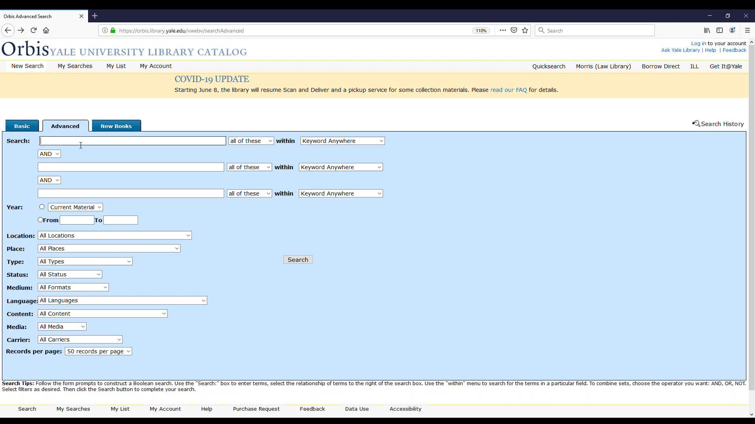The image size is (755, 424).
Task: Expand the All Places dropdown
Action: pyautogui.click(x=109, y=249)
